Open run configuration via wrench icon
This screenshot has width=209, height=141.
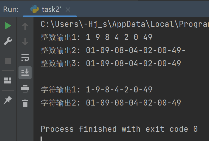pos(8,41)
